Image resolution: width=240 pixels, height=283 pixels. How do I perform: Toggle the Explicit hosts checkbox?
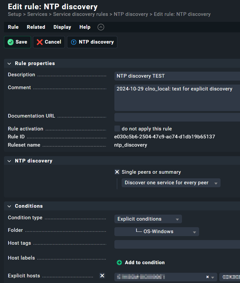pyautogui.click(x=102, y=276)
